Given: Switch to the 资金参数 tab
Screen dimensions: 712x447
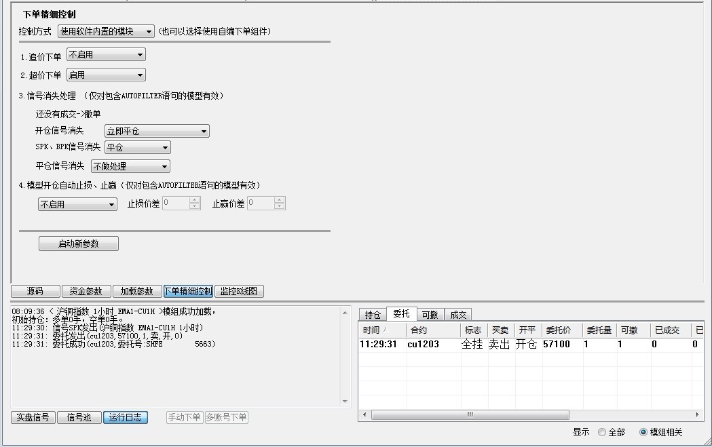Looking at the screenshot, I should tap(84, 291).
